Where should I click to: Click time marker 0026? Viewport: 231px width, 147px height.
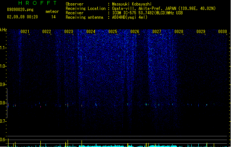(x=135, y=32)
